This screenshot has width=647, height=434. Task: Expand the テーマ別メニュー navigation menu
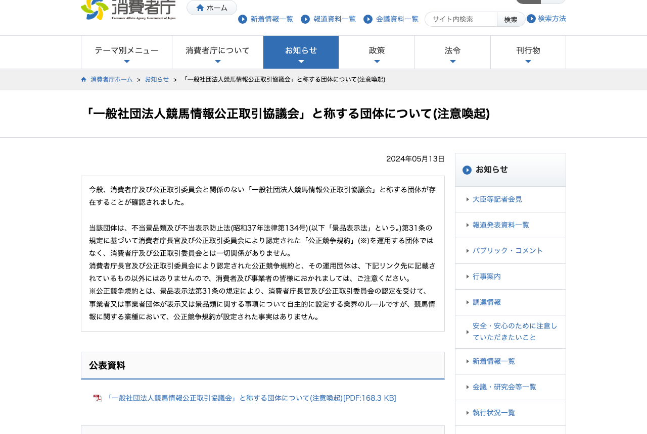(x=126, y=52)
